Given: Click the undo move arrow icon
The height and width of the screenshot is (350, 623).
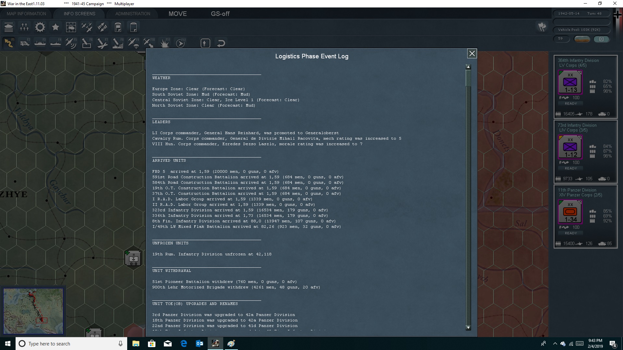Looking at the screenshot, I should pos(221,43).
